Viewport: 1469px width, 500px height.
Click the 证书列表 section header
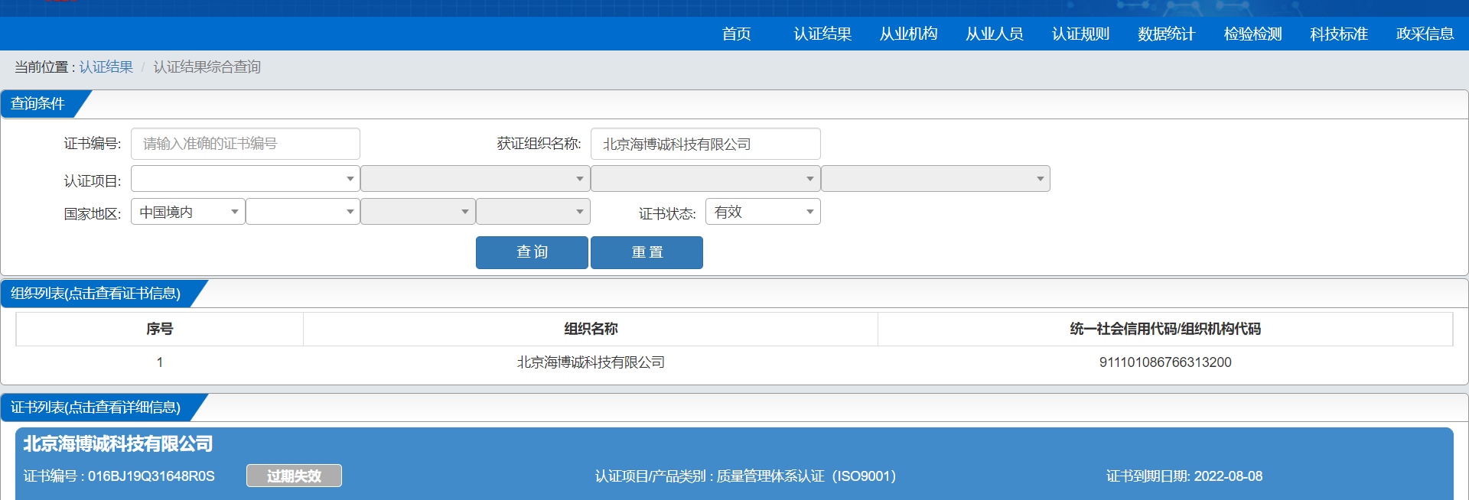[96, 407]
